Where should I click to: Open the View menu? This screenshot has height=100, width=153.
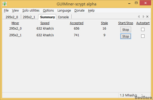pos(15,11)
